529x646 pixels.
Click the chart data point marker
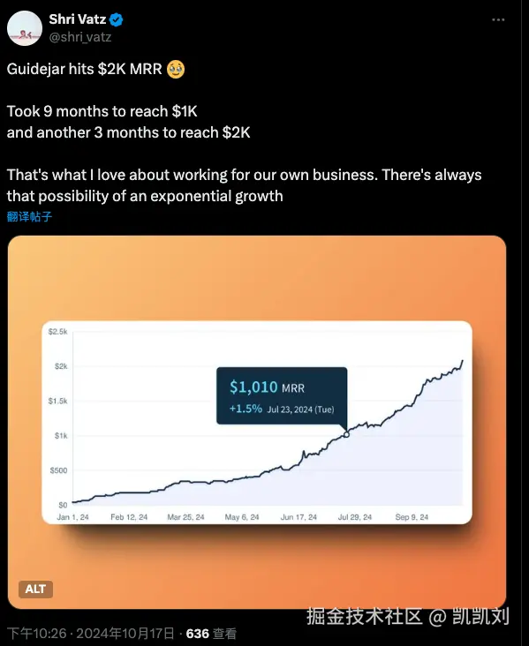pyautogui.click(x=346, y=434)
